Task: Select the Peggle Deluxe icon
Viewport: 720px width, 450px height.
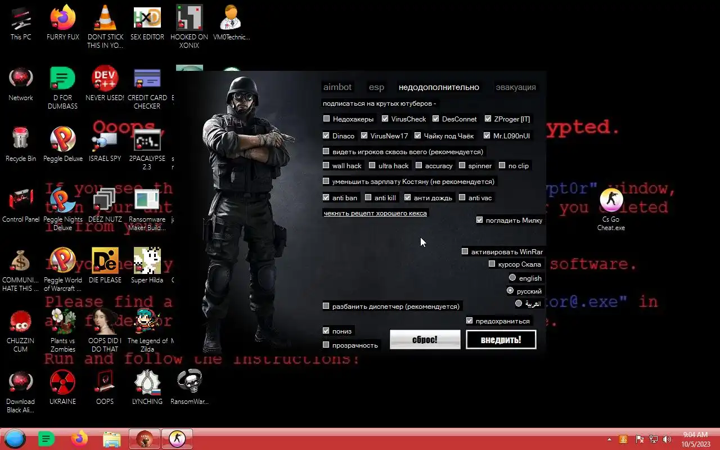Action: 63,145
